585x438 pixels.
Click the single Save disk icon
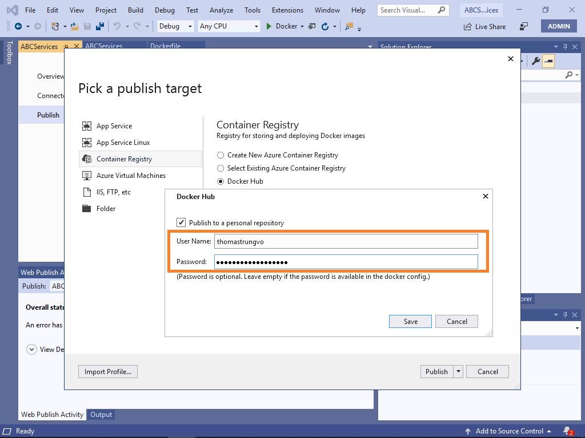click(x=87, y=26)
